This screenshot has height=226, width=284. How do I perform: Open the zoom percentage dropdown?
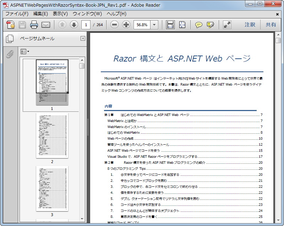point(154,25)
